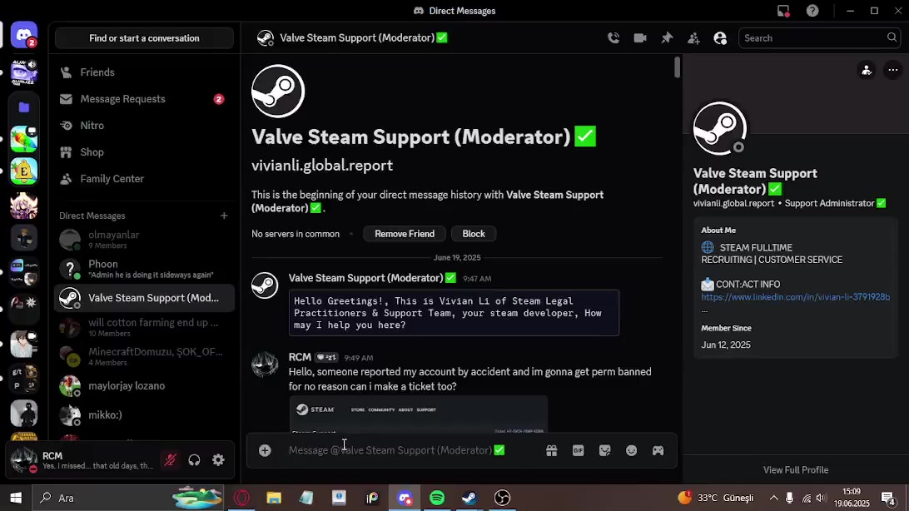This screenshot has height=511, width=909.
Task: Click Remove Friend button
Action: tap(404, 234)
